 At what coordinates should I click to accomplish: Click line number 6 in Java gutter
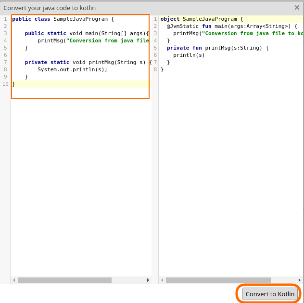pyautogui.click(x=5, y=55)
